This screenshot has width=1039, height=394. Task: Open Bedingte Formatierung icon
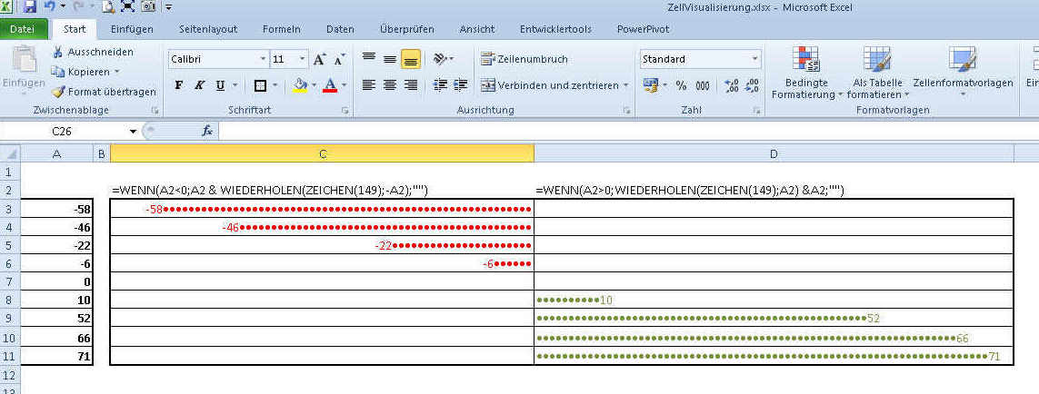point(805,60)
